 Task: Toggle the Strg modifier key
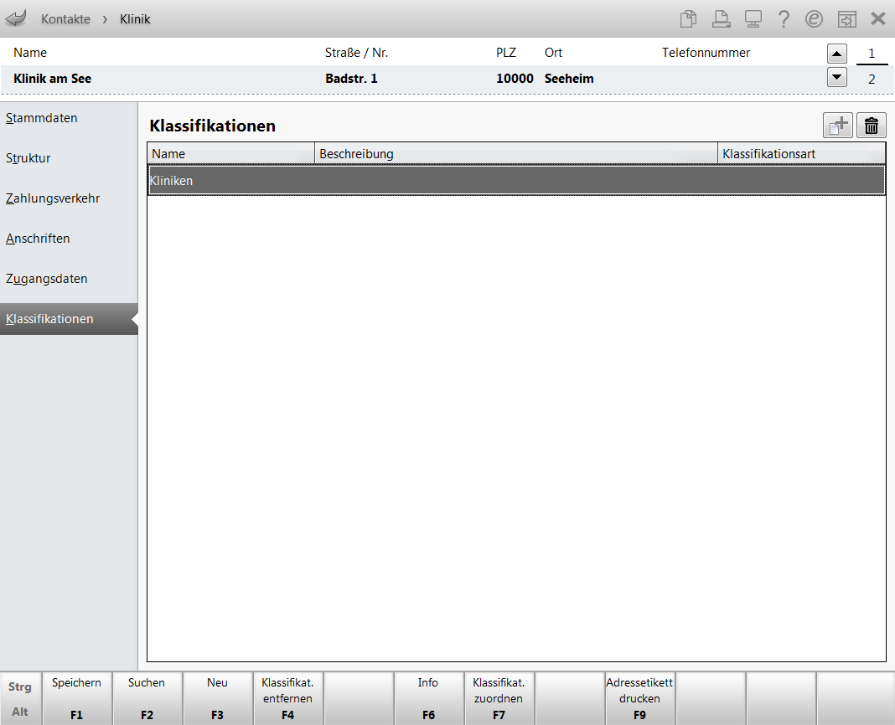coord(20,686)
